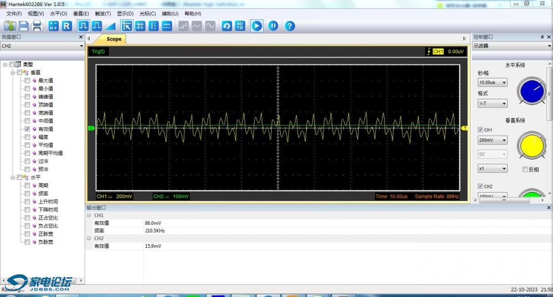
Task: Open the 水平(O) menu
Action: (59, 14)
